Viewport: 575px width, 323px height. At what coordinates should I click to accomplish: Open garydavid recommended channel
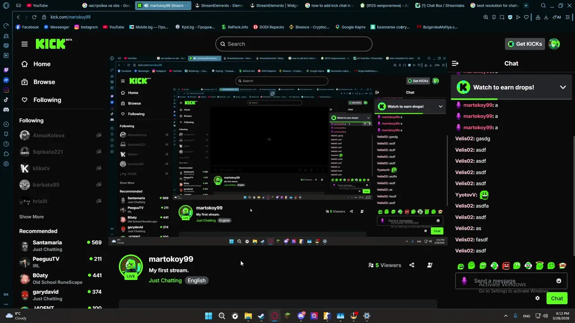coord(61,295)
